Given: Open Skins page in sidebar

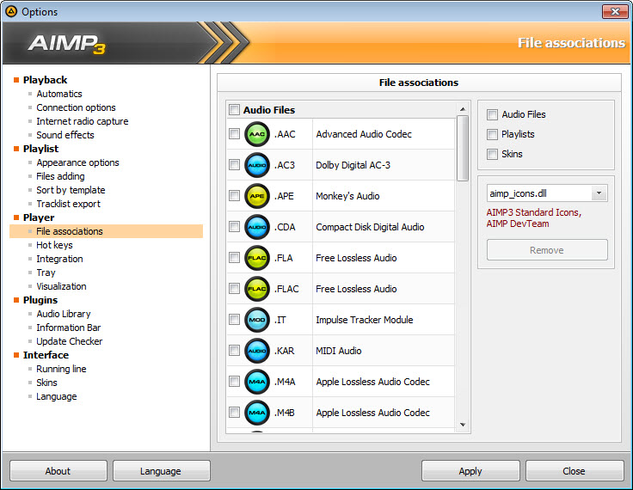Looking at the screenshot, I should click(x=46, y=383).
